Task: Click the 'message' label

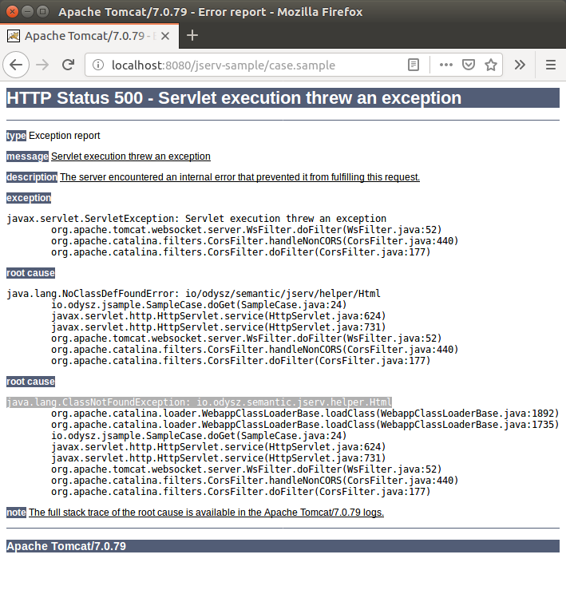Action: coord(27,156)
